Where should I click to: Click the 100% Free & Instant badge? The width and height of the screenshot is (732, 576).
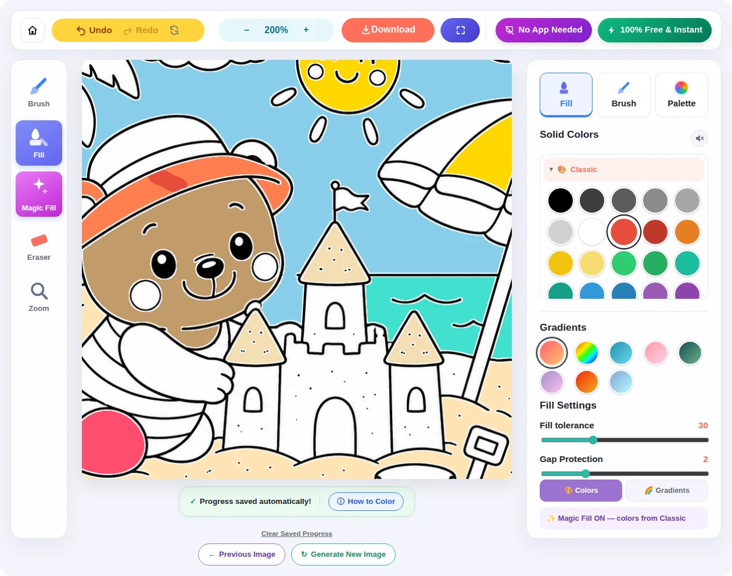(x=655, y=30)
